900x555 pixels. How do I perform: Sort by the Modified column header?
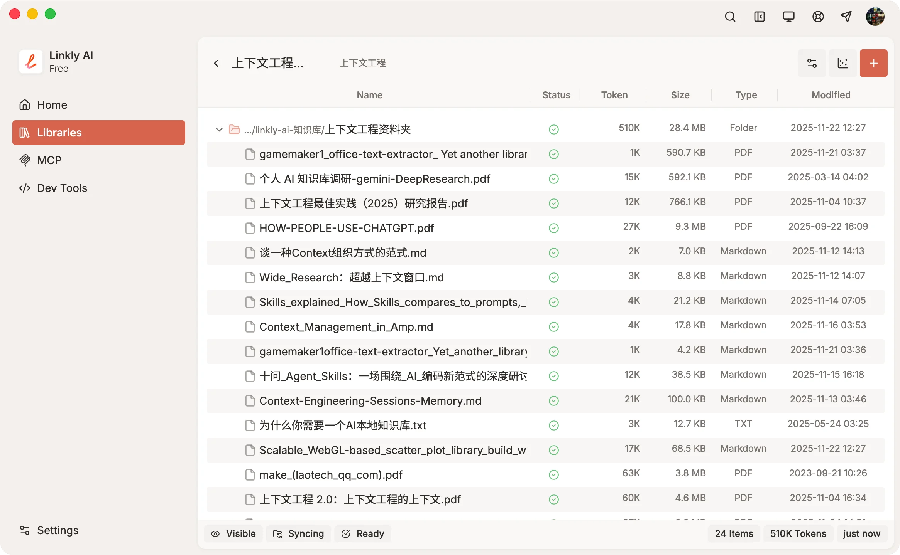pyautogui.click(x=831, y=95)
